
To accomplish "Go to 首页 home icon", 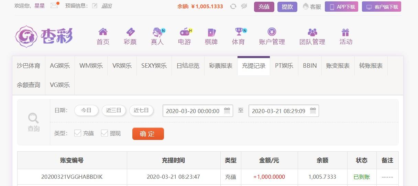I will point(103,37).
